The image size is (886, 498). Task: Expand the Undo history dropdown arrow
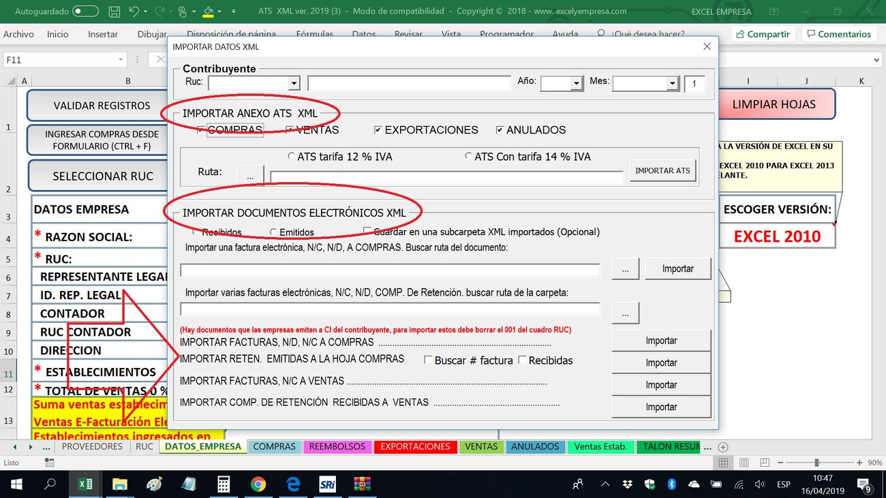(146, 12)
